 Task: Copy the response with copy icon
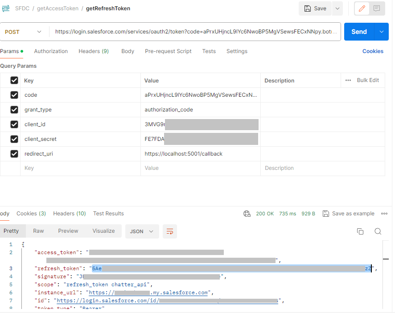pyautogui.click(x=360, y=231)
